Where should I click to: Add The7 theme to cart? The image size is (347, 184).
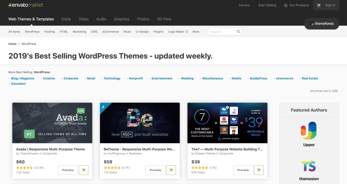(259, 170)
